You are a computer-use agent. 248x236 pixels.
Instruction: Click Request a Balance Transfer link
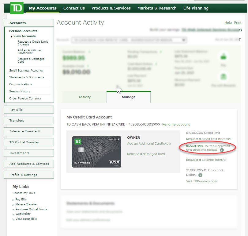[x=206, y=160]
